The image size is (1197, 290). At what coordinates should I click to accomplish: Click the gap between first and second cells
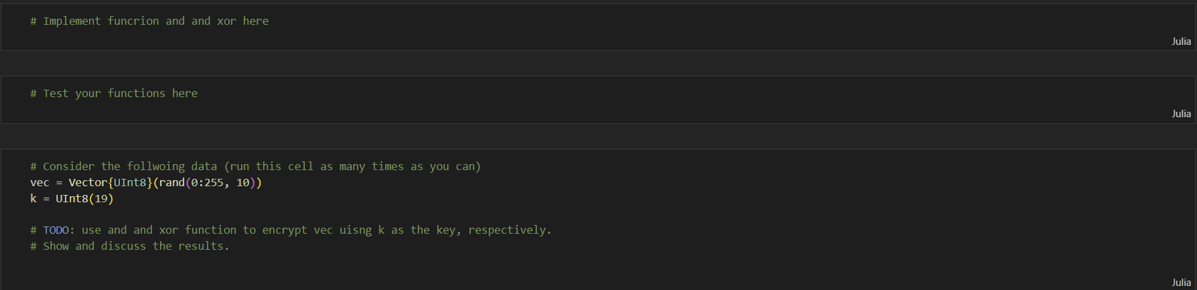click(x=598, y=64)
